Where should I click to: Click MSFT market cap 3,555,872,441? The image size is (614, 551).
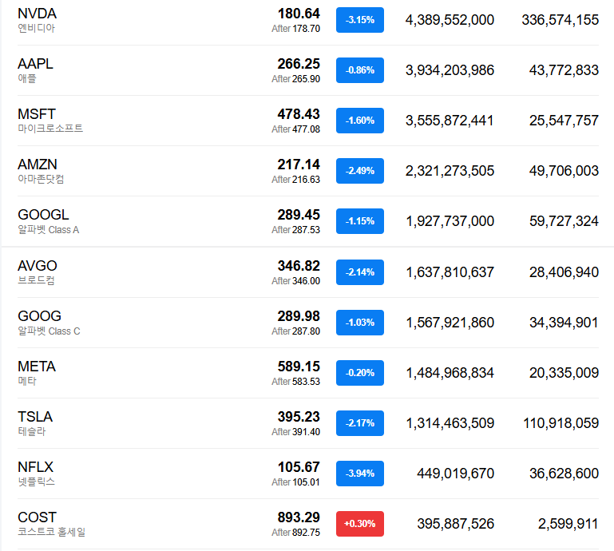point(450,121)
